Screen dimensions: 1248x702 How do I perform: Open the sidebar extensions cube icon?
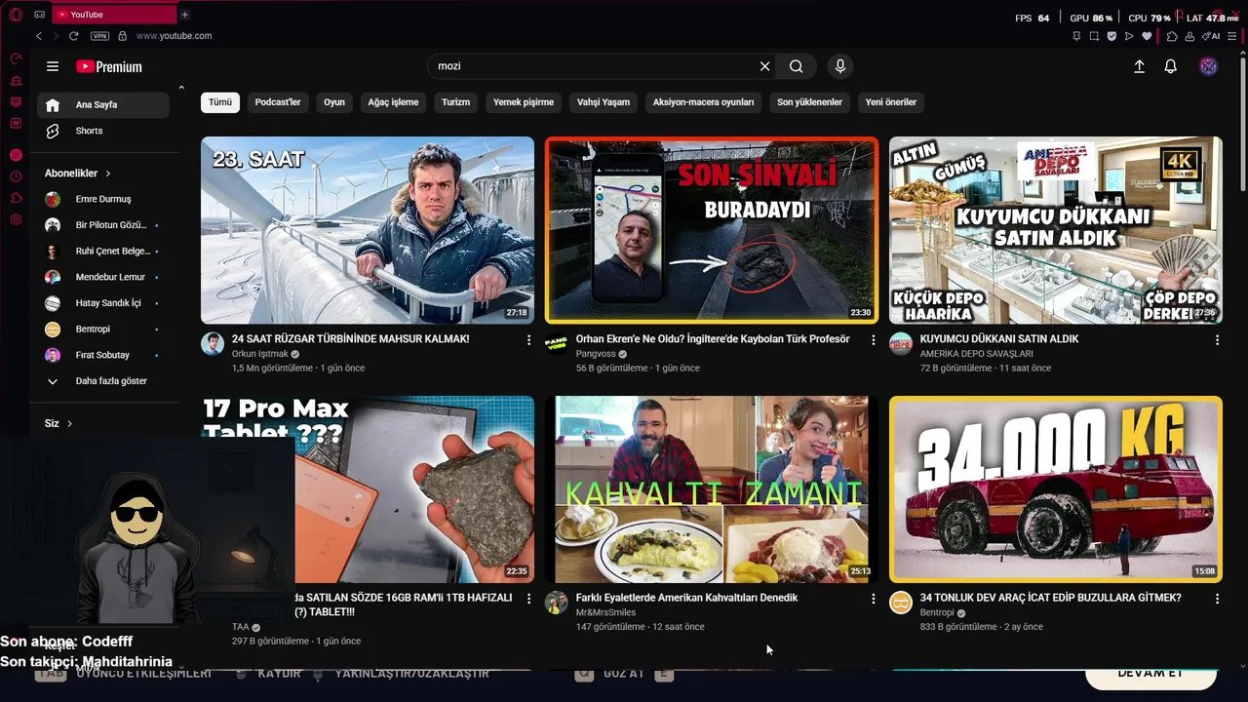(16, 198)
